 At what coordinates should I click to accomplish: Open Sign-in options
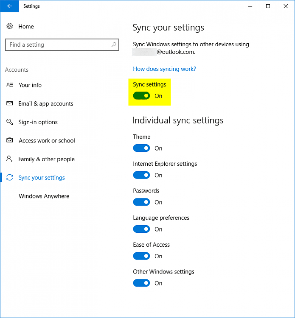tap(38, 122)
